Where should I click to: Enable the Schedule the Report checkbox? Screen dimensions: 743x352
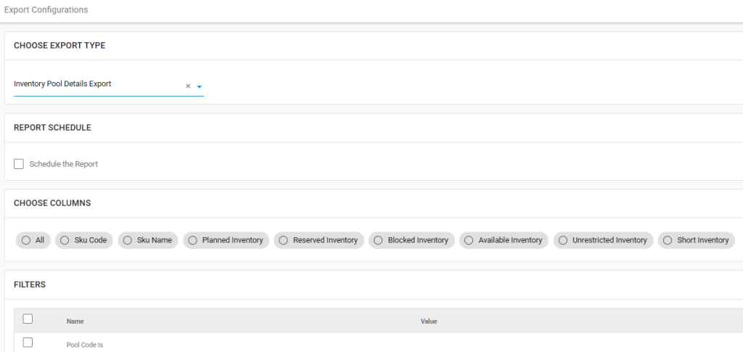19,164
